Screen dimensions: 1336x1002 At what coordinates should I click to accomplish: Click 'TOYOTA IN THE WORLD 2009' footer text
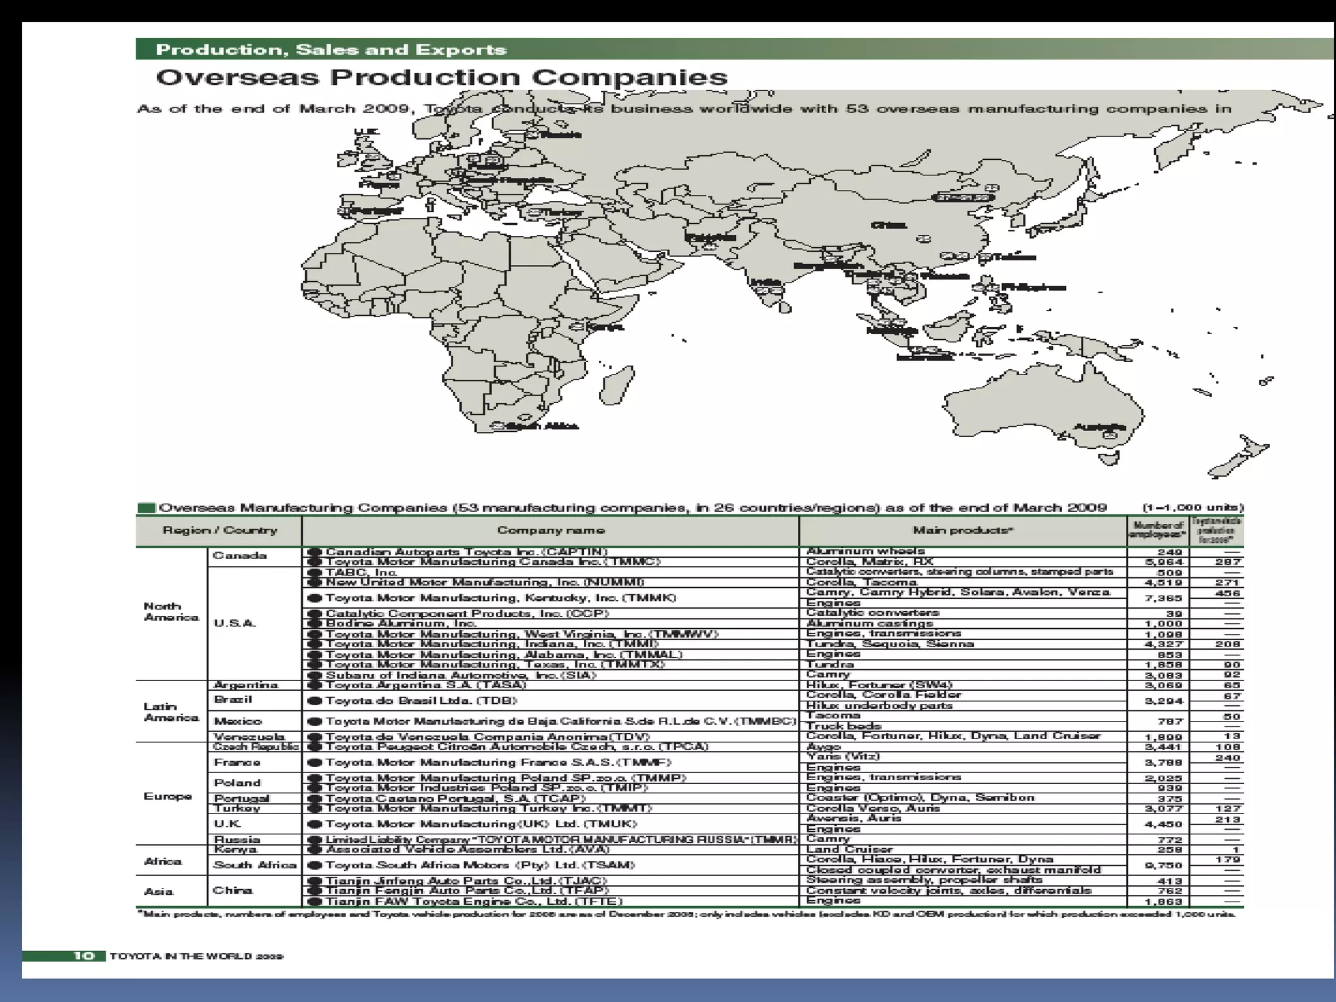pos(196,956)
